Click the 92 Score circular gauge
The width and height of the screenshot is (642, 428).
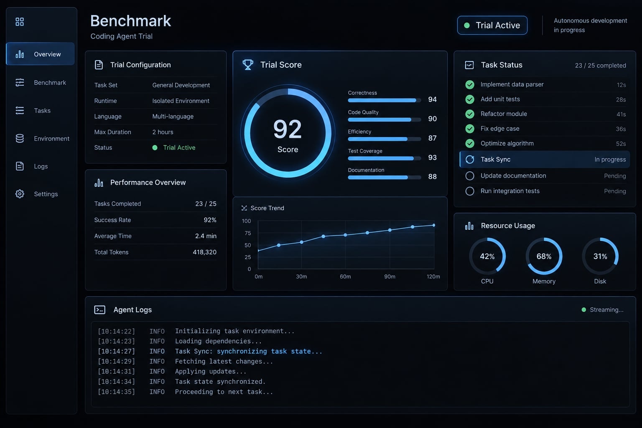(288, 133)
